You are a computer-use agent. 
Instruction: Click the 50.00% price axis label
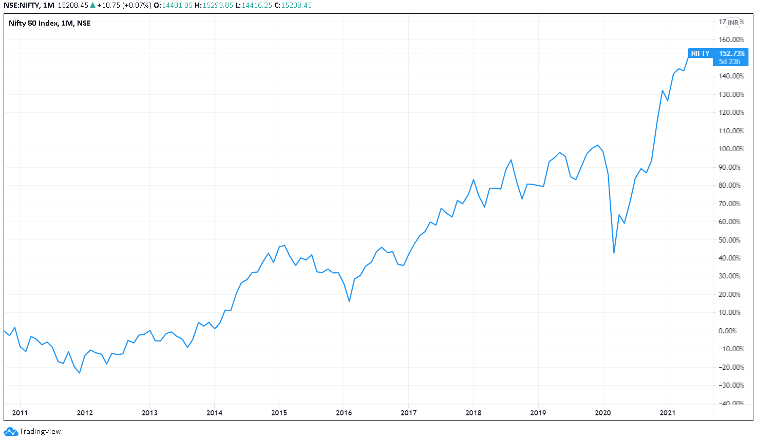729,240
